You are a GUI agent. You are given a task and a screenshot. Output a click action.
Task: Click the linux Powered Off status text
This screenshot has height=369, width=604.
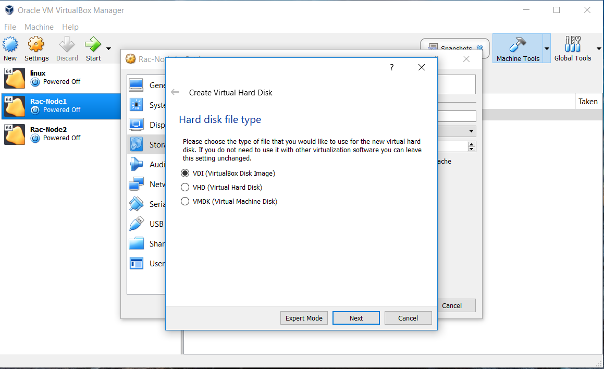(61, 82)
